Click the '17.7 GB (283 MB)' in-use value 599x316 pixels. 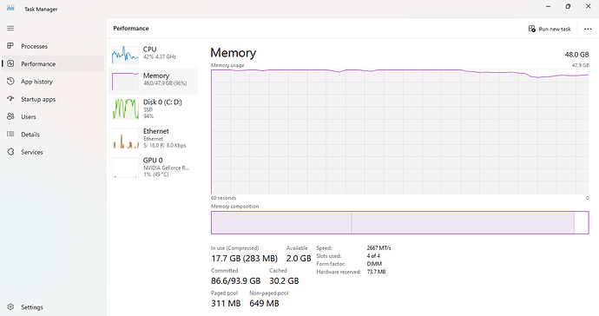click(x=244, y=259)
